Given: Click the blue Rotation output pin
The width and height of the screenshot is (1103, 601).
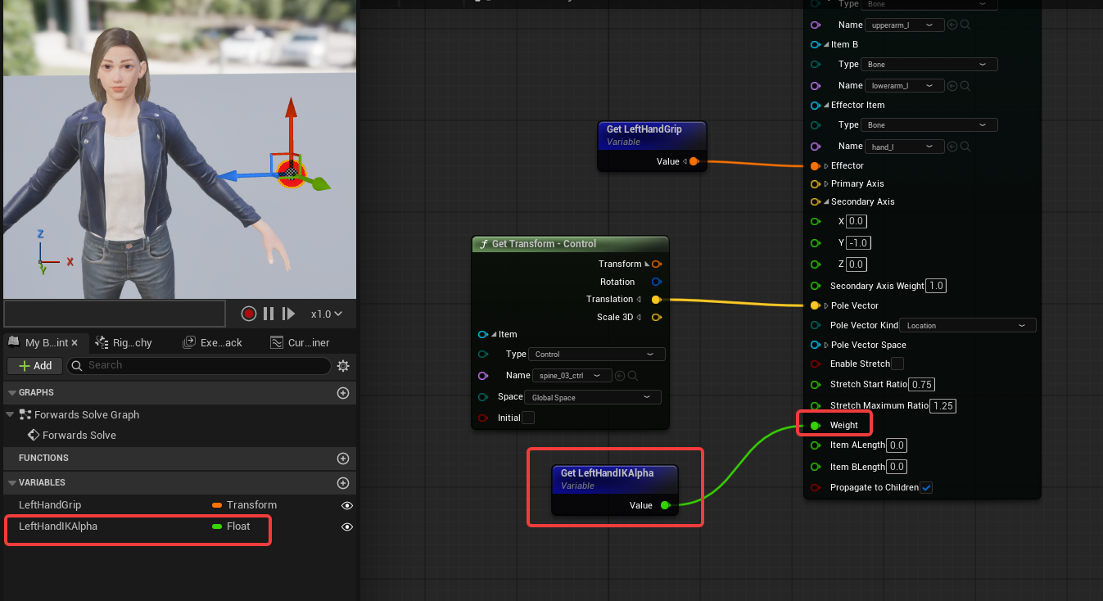Looking at the screenshot, I should (657, 282).
